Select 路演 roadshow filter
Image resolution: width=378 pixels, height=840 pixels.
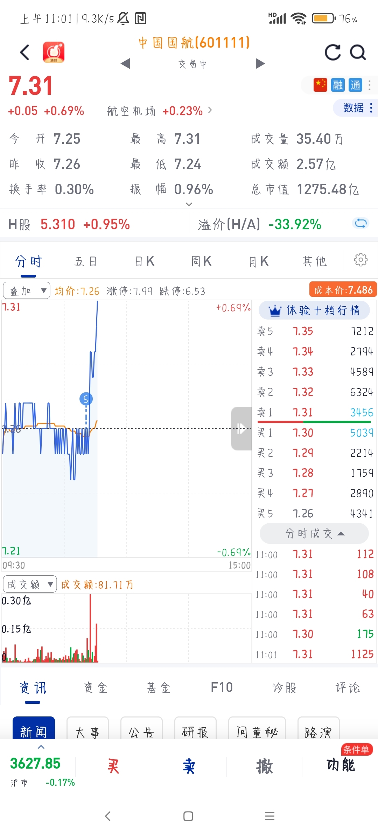[318, 728]
